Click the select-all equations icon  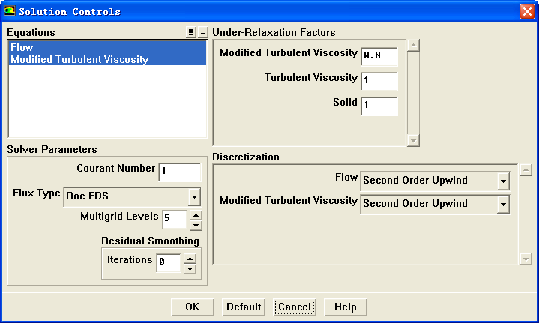[x=191, y=32]
